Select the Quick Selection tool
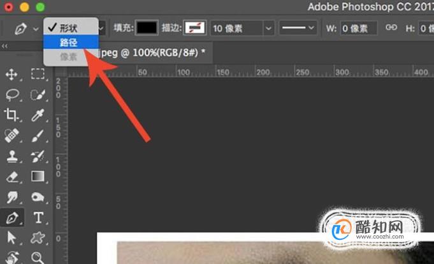Viewport: 434px width, 264px height. coord(38,95)
